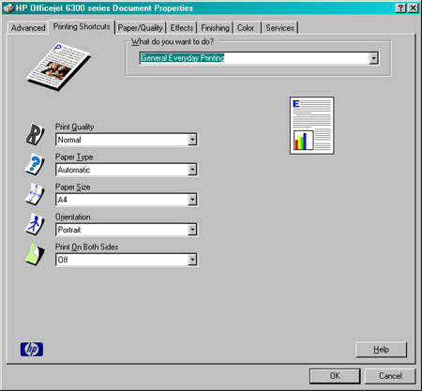Click the page layout preview thumbnail
422x391 pixels.
311,126
